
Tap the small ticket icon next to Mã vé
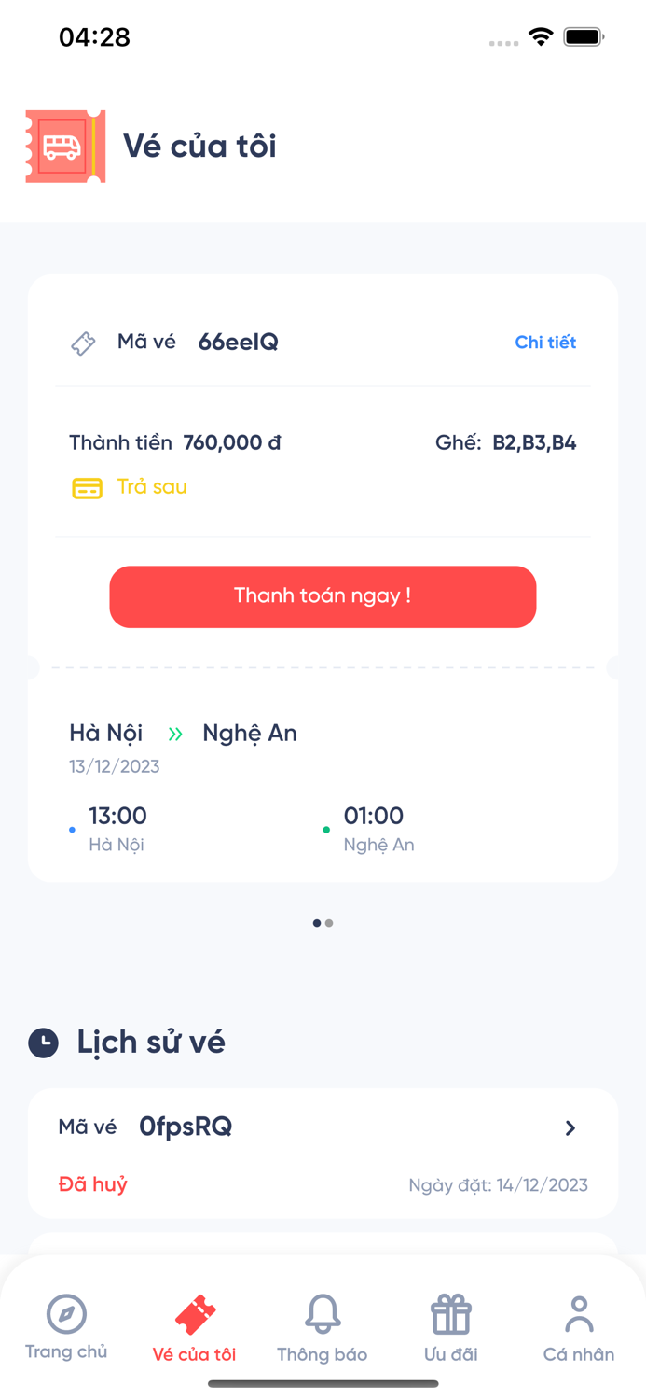83,343
